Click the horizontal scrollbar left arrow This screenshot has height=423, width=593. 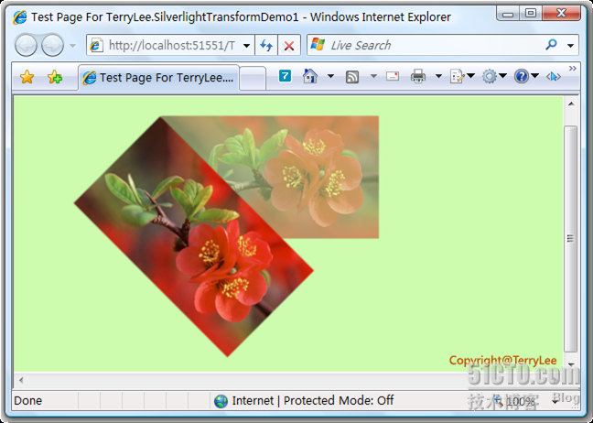click(x=21, y=380)
